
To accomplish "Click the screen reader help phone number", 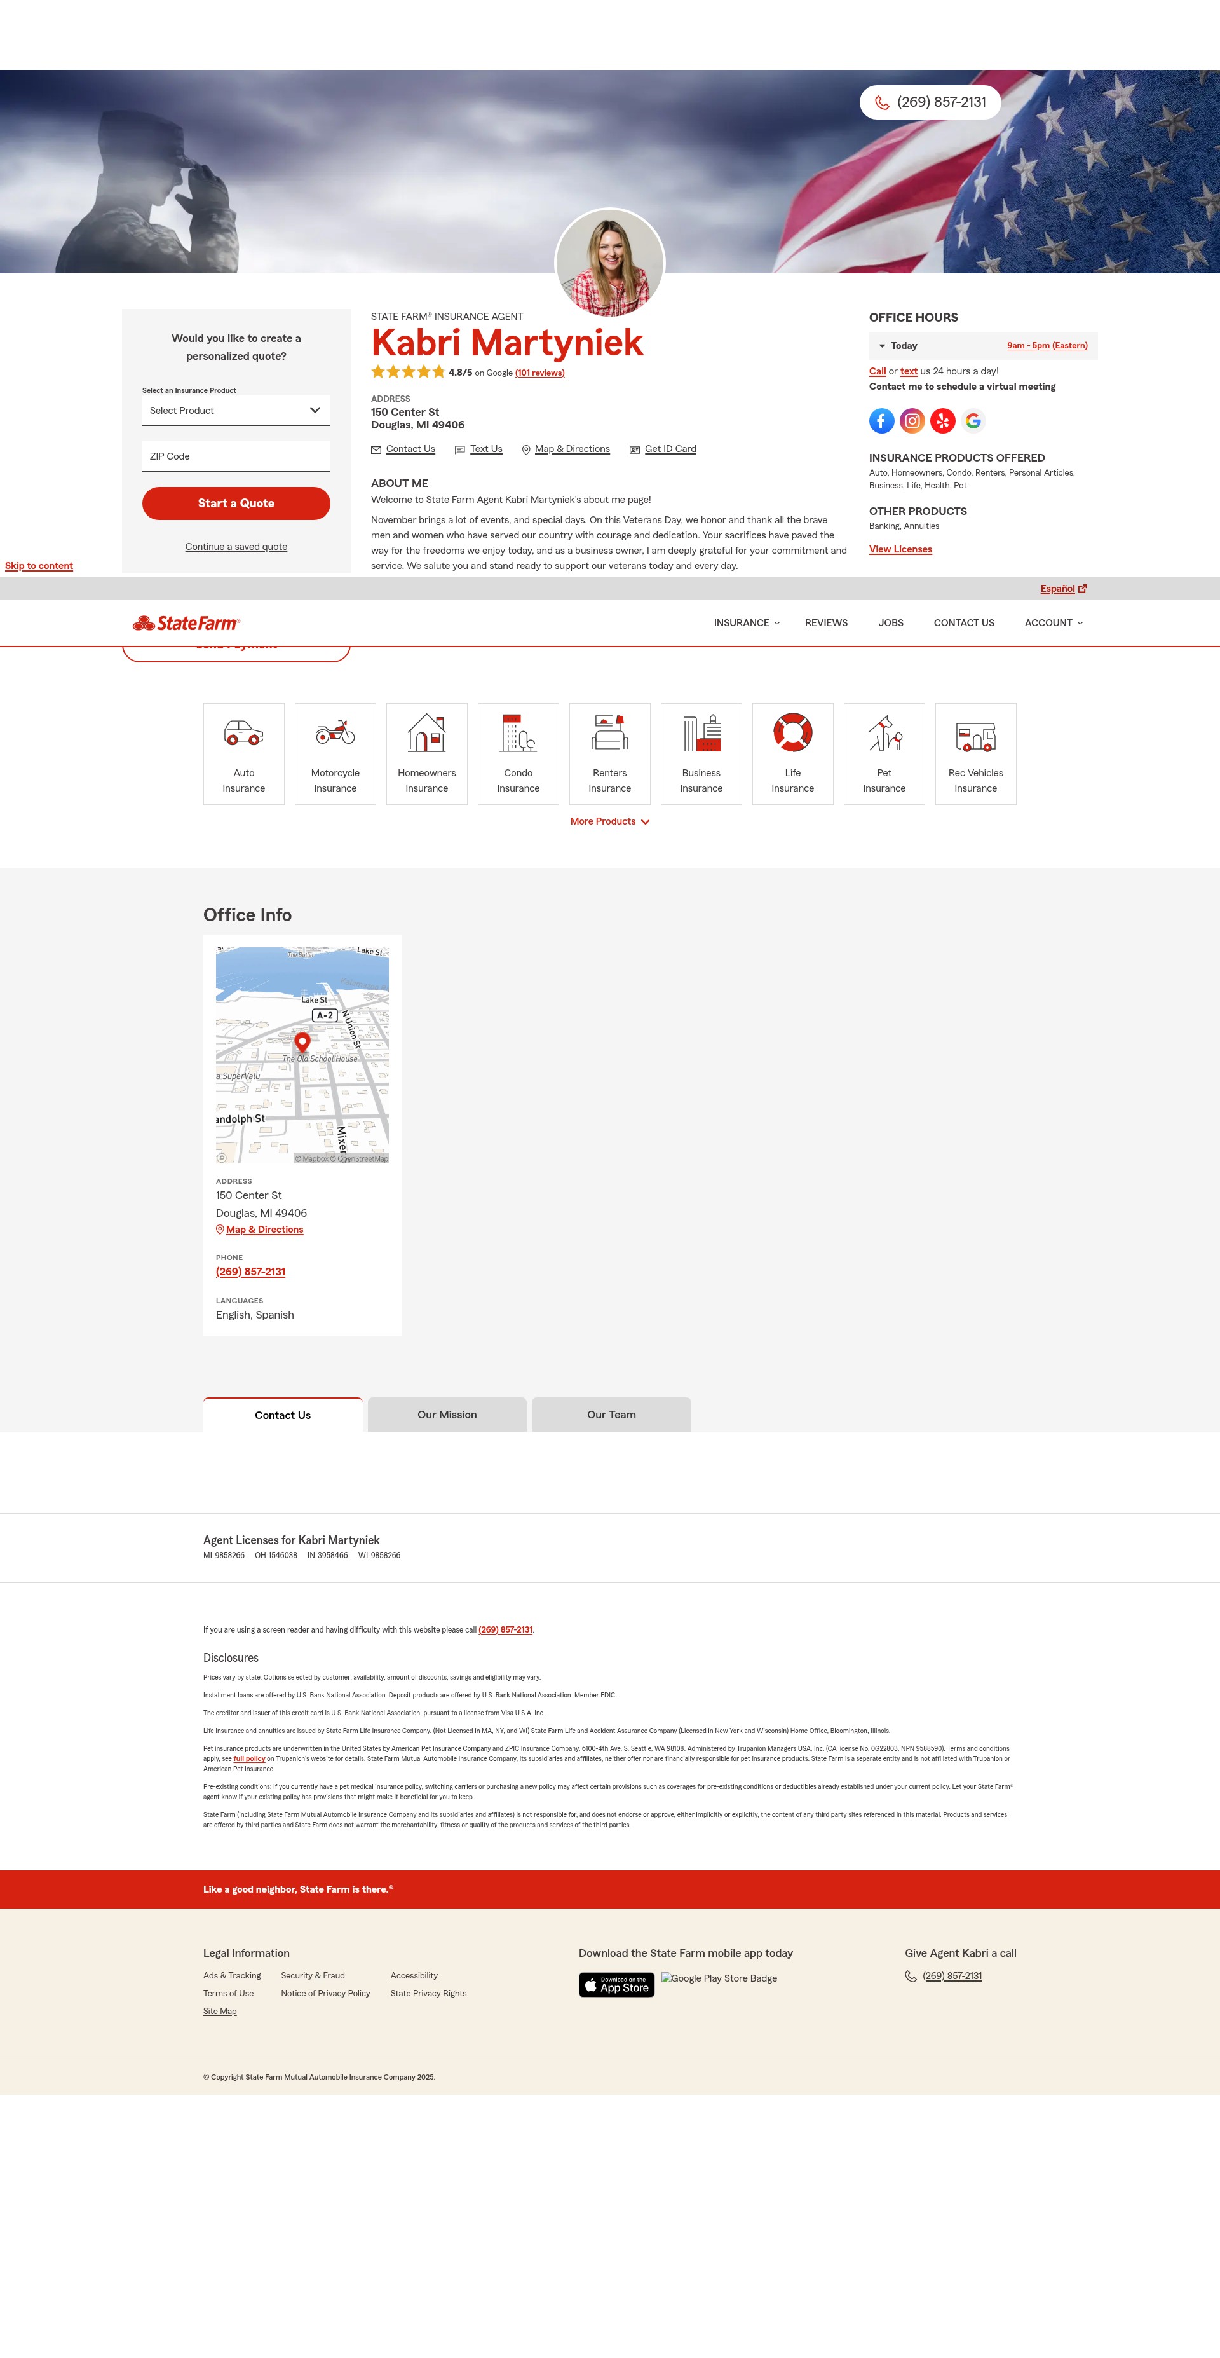I will 505,1629.
